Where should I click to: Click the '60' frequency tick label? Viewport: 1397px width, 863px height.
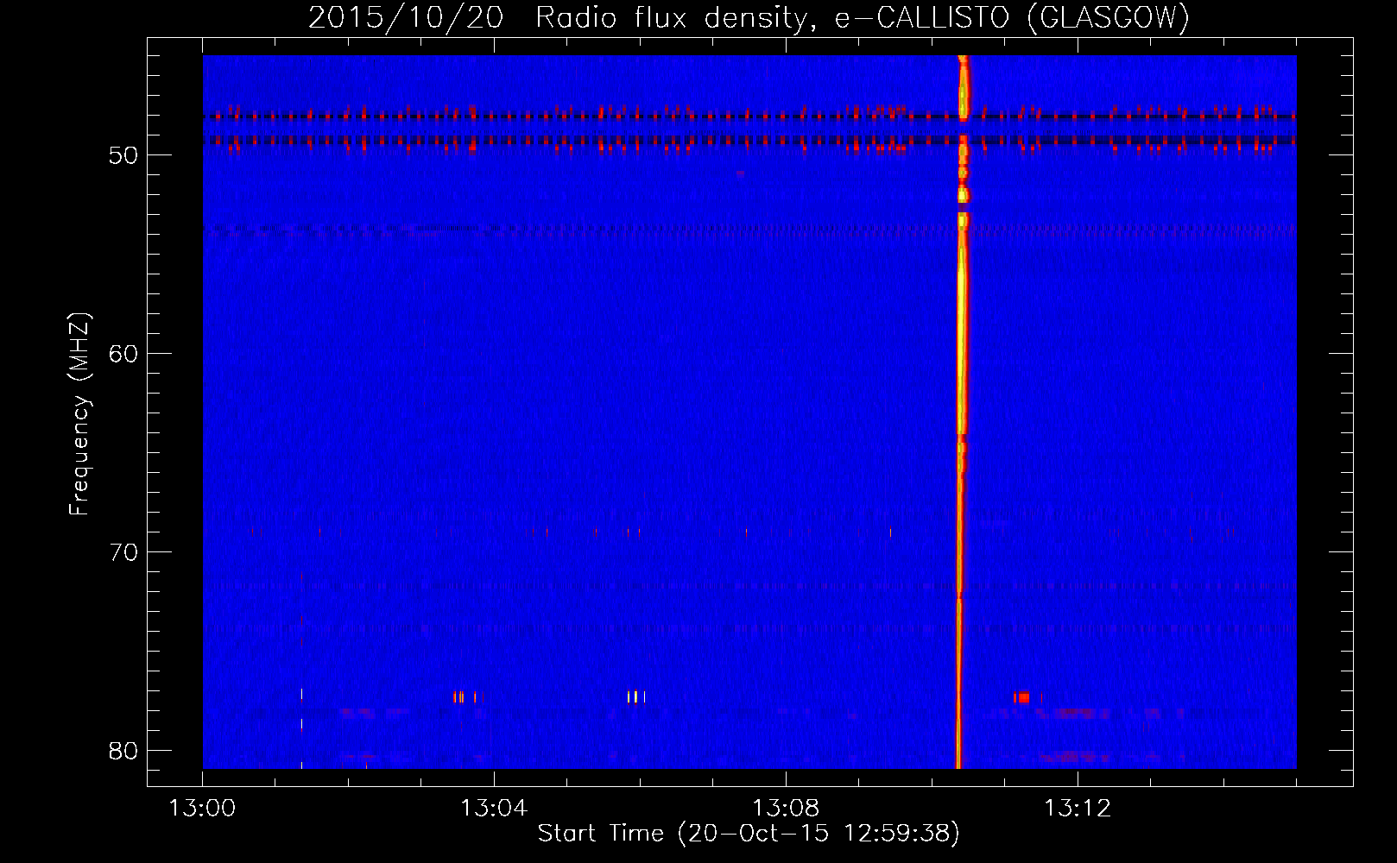click(123, 354)
